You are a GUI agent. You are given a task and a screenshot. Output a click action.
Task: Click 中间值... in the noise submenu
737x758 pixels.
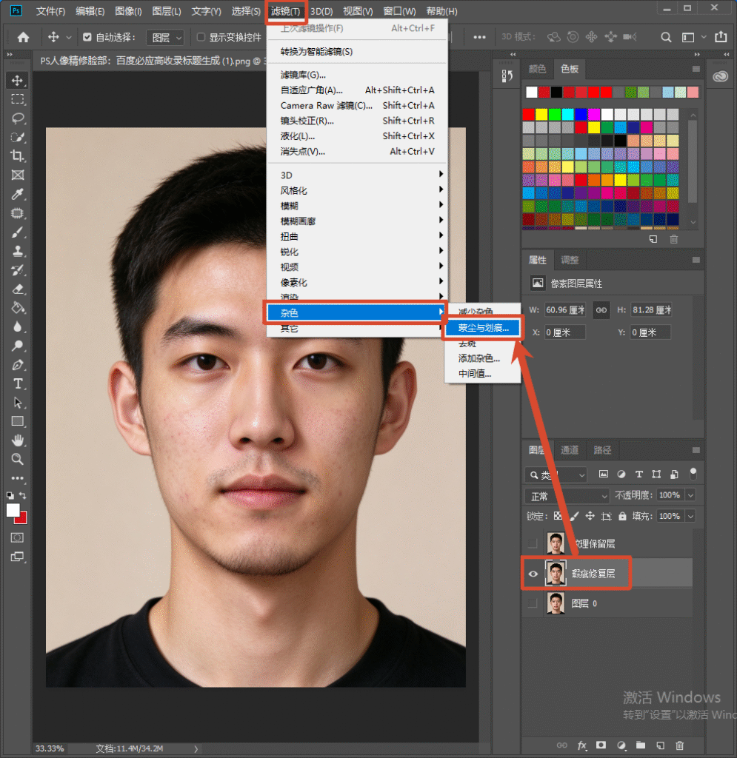[x=483, y=374]
